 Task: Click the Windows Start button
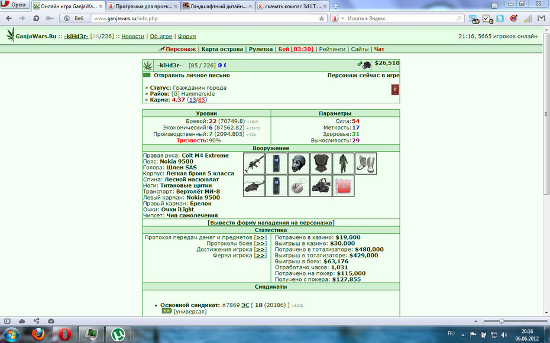[x=11, y=335]
